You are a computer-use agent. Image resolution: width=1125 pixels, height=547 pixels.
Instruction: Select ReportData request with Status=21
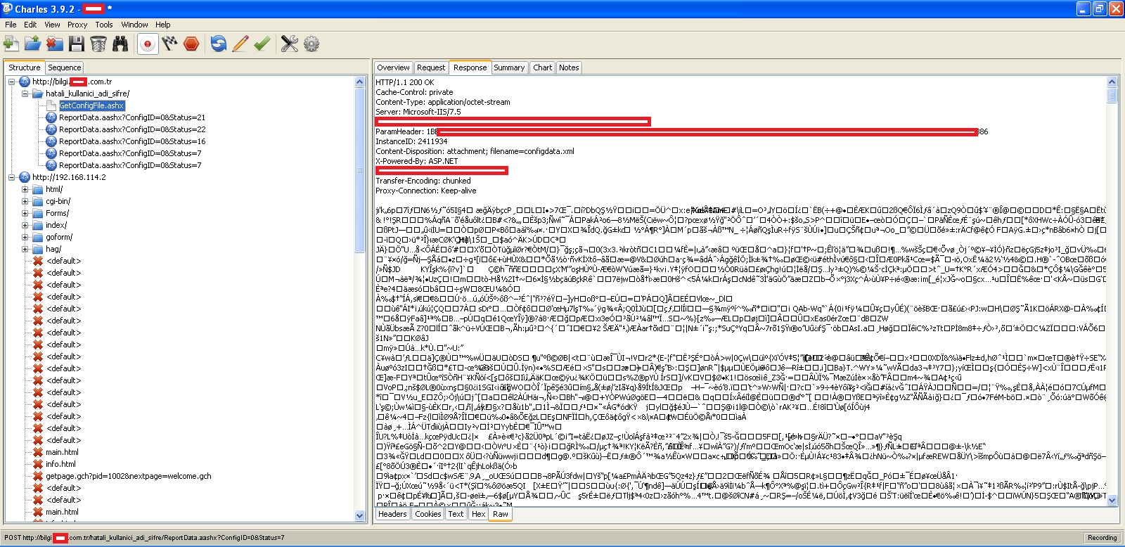[132, 117]
